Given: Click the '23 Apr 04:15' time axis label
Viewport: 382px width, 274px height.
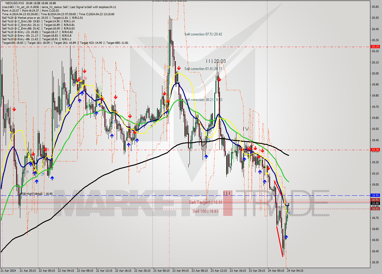Looking at the screenshot, I should pos(181,271).
